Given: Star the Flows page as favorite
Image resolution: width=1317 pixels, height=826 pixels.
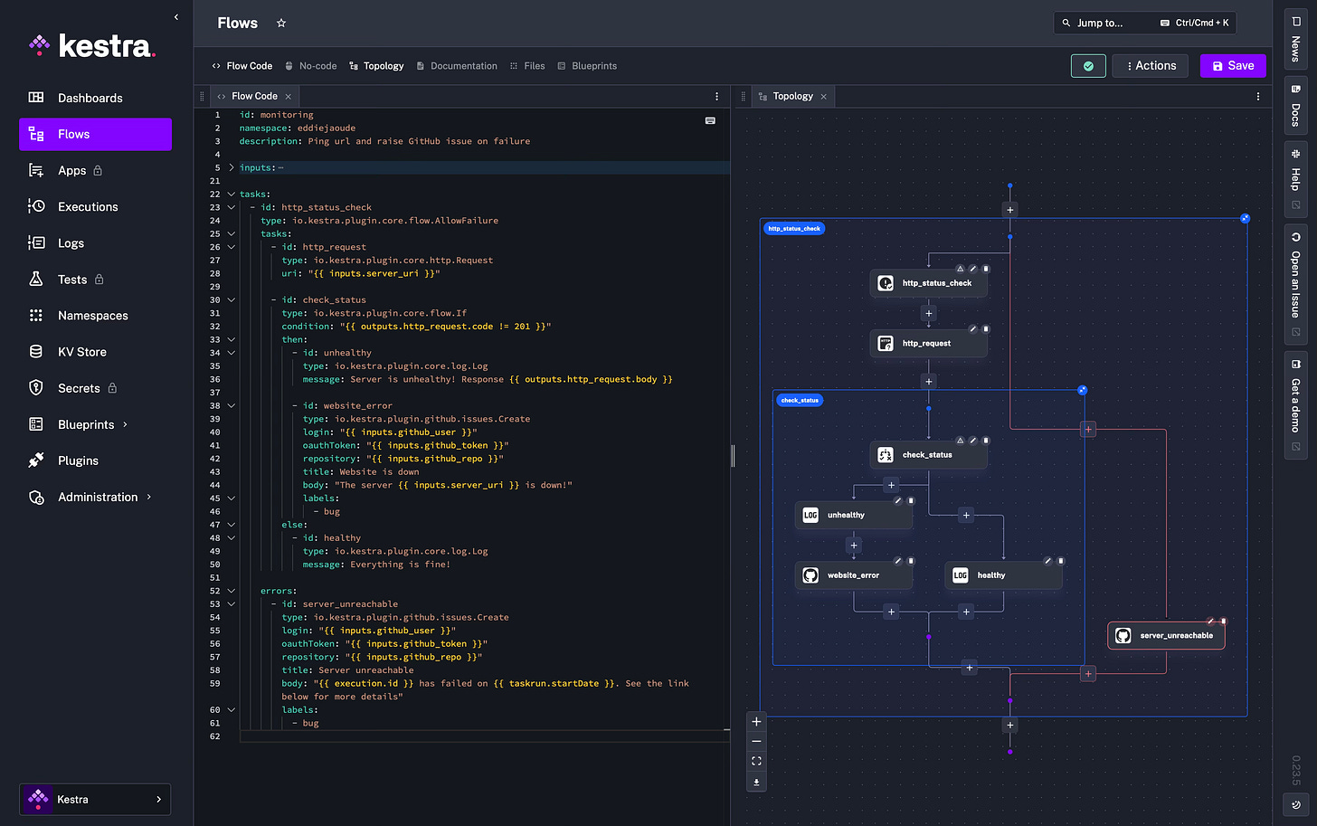Looking at the screenshot, I should pyautogui.click(x=281, y=24).
